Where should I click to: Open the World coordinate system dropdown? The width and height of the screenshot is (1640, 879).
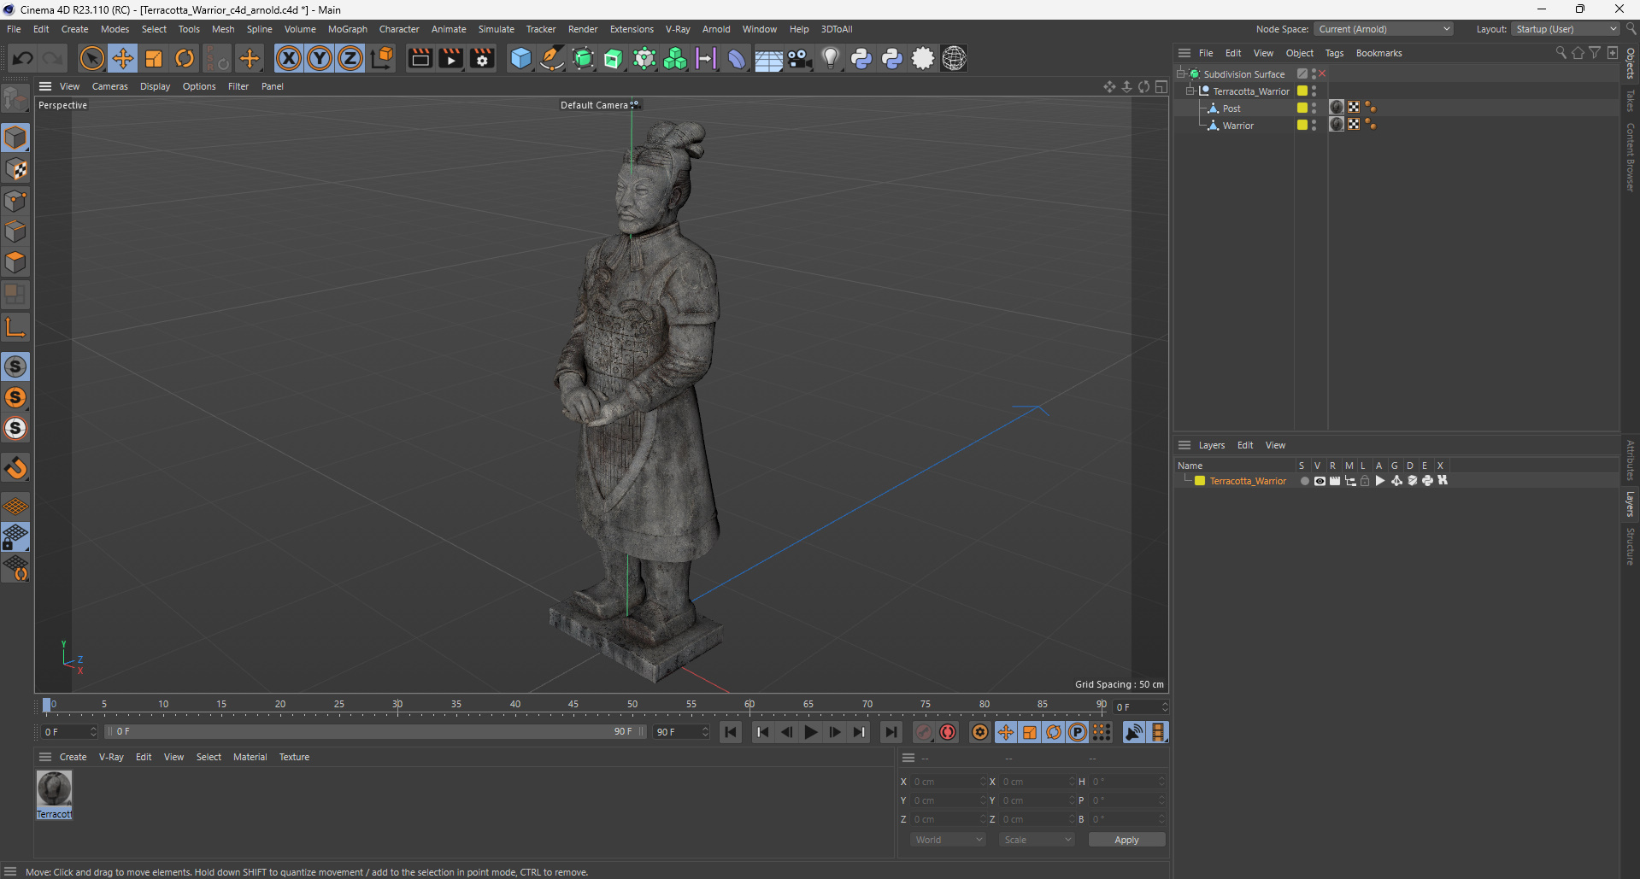click(x=948, y=840)
